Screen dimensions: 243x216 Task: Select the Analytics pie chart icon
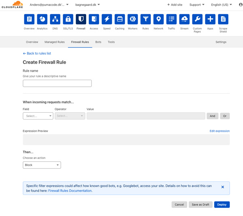click(x=42, y=19)
